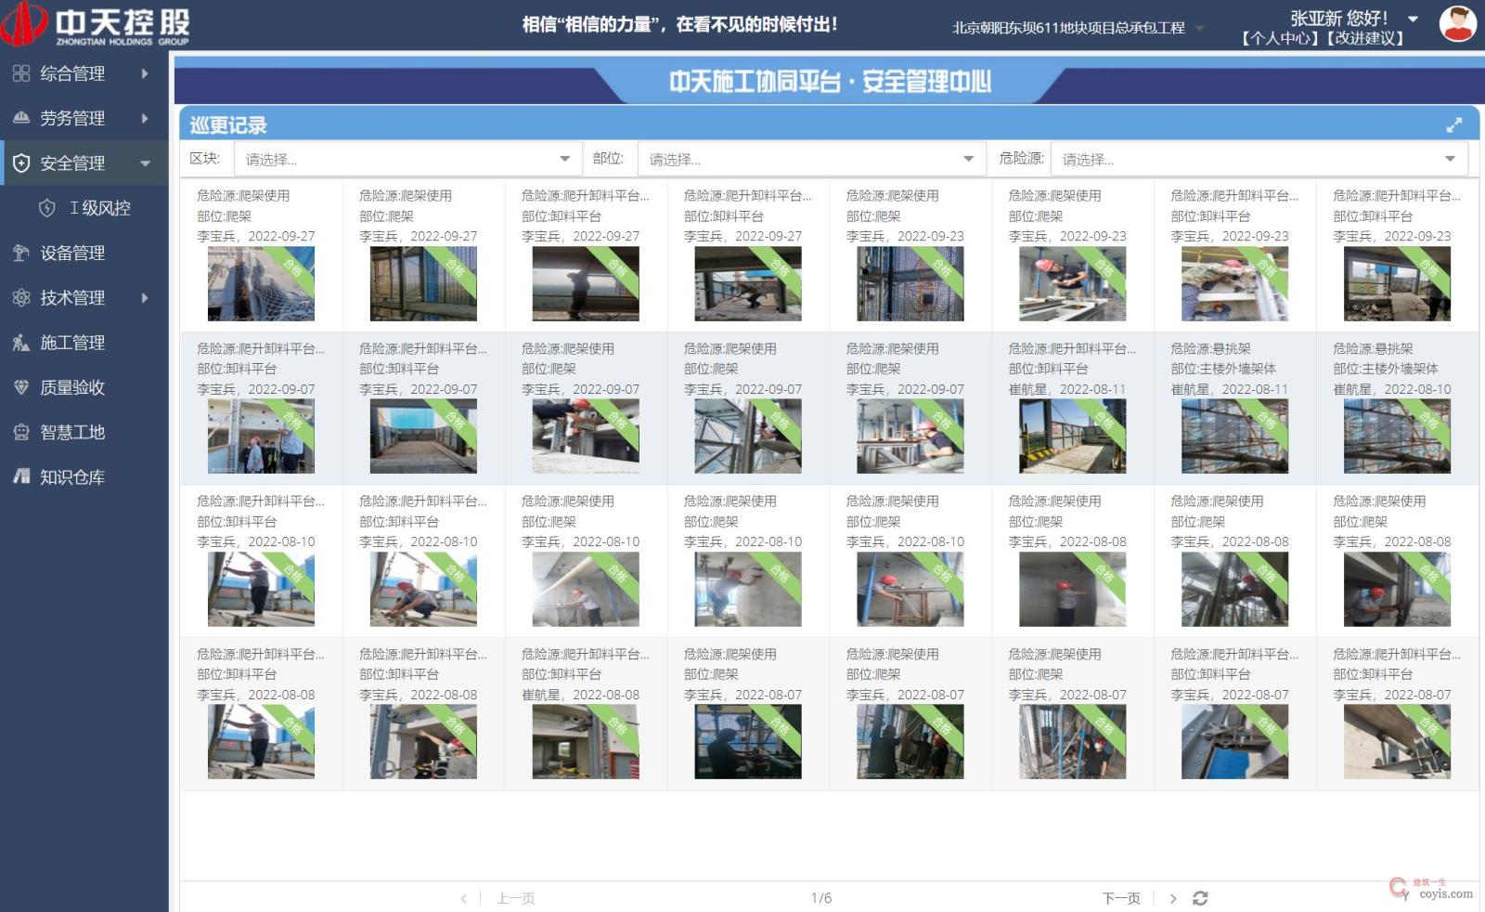
Task: Open 设备管理 from the sidebar
Action: 20,253
